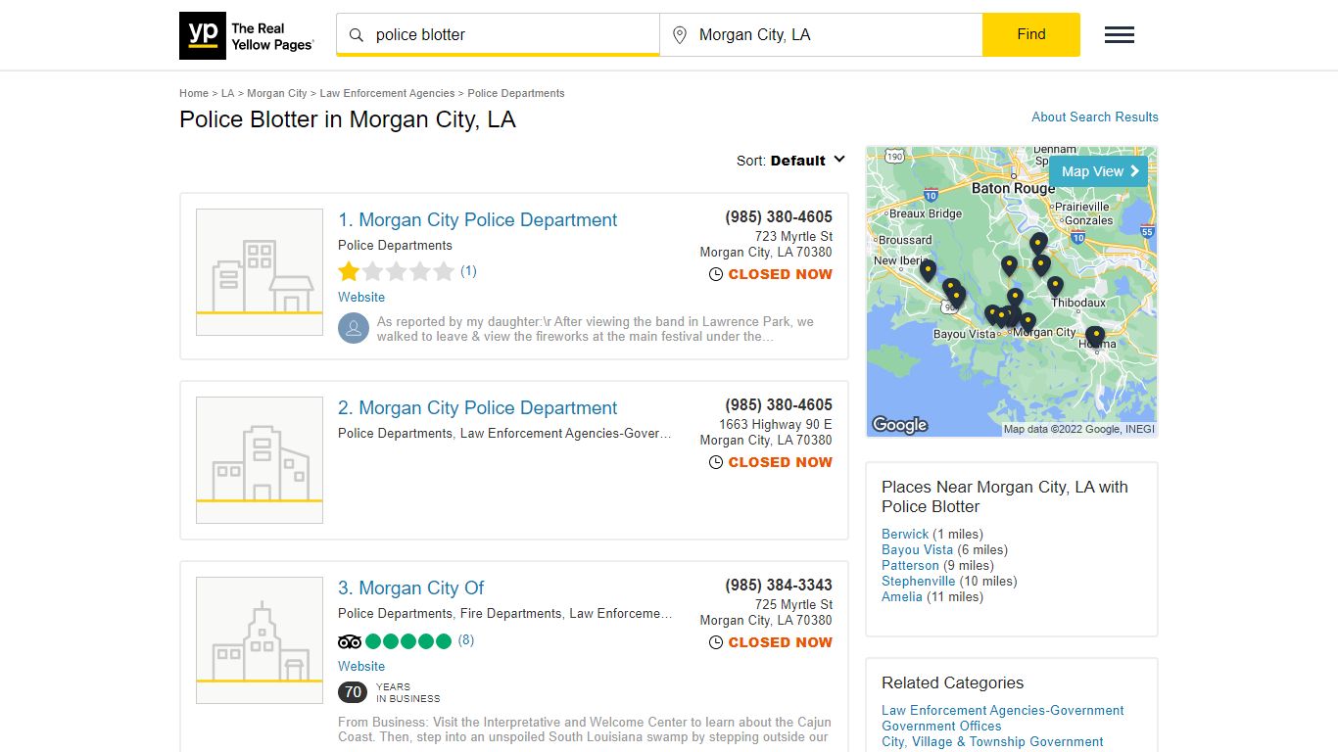Open Berwick nearby place link
The width and height of the screenshot is (1338, 752).
[905, 534]
